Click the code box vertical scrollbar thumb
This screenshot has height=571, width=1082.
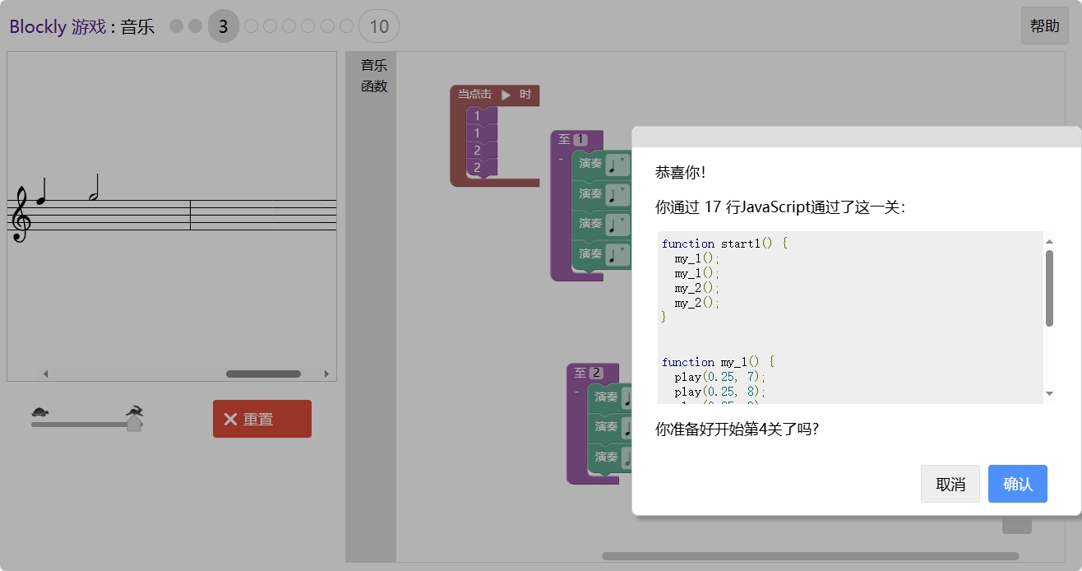point(1049,288)
